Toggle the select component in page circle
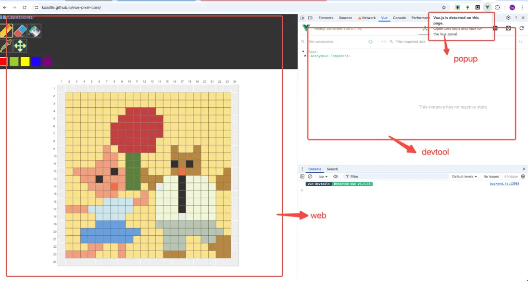This screenshot has width=528, height=281. pos(370,42)
